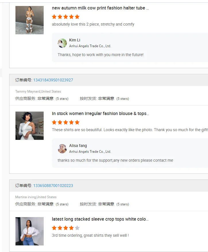Image resolution: width=208 pixels, height=252 pixels.
Task: Click Kim Li's profile avatar
Action: tap(62, 43)
